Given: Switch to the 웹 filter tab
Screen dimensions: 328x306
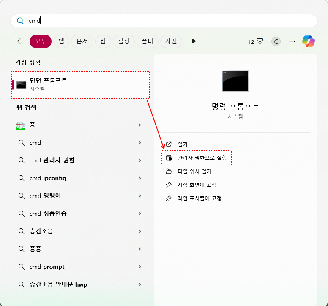Looking at the screenshot, I should pyautogui.click(x=103, y=41).
